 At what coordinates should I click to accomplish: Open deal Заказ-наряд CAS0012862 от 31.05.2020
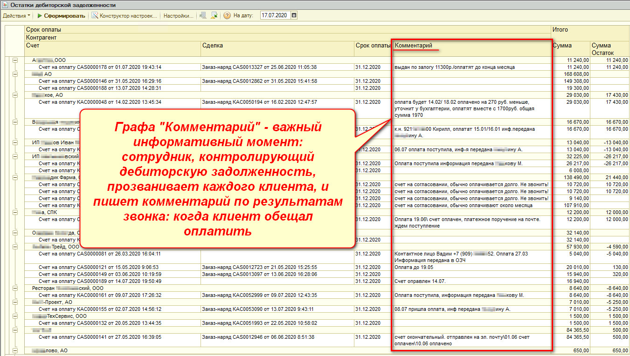259,81
